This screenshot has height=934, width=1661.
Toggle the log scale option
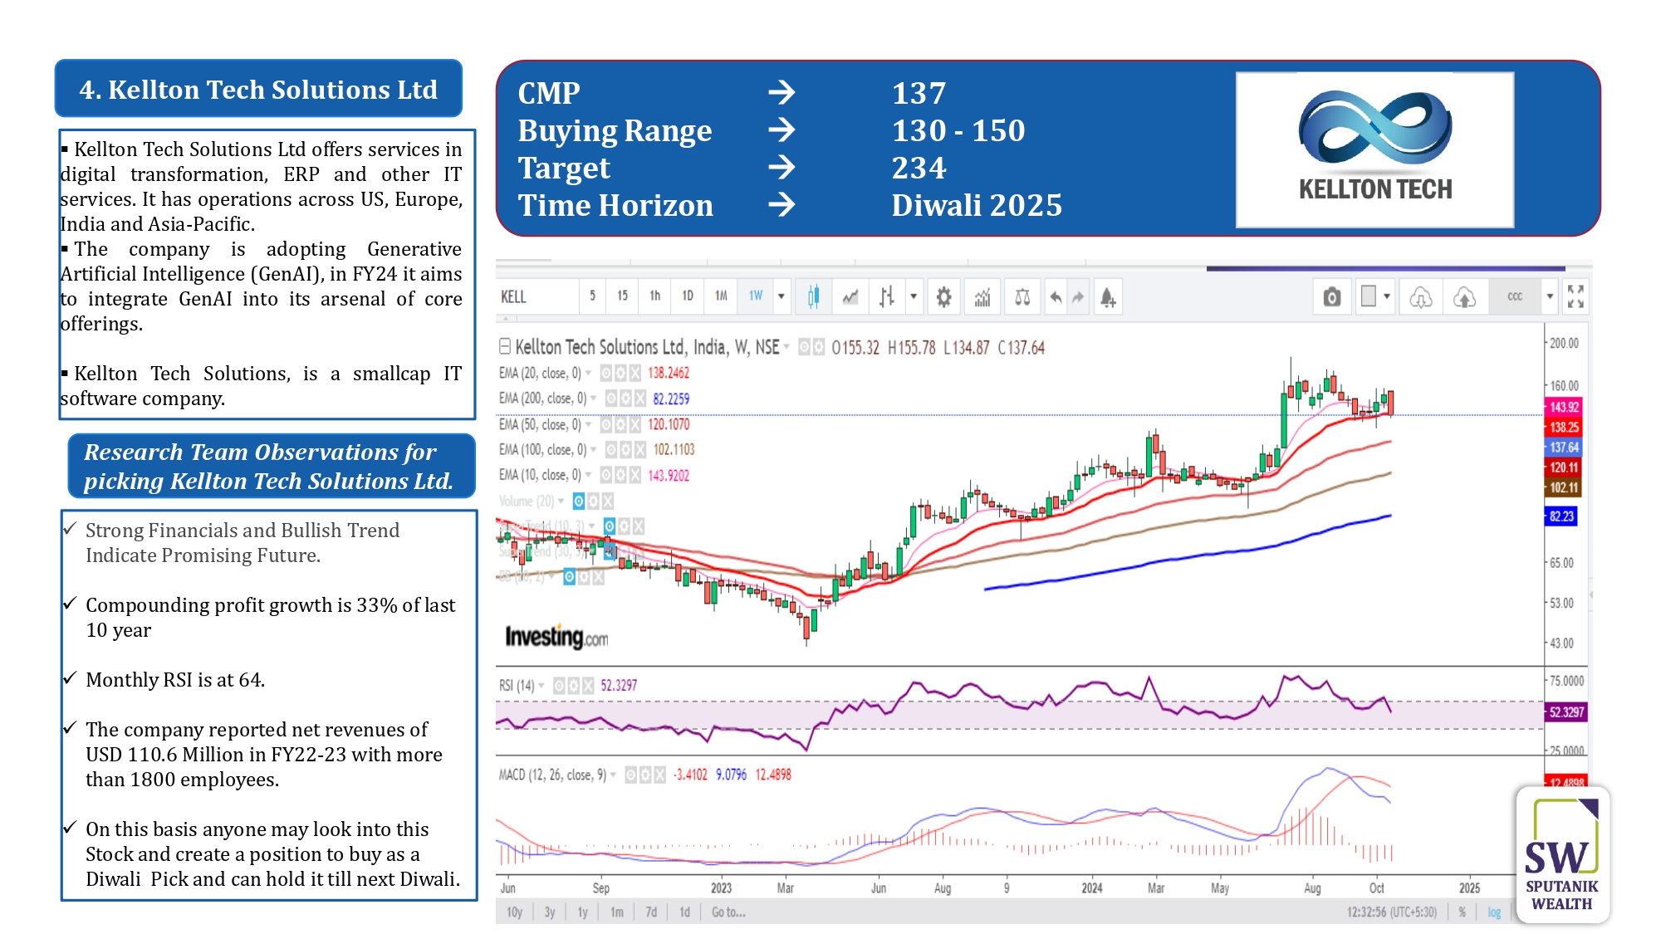(1494, 912)
